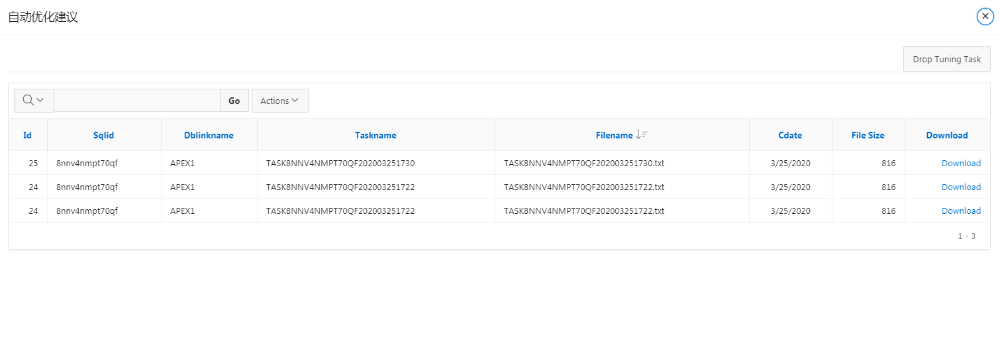
Task: Open the Id column header
Action: [27, 135]
